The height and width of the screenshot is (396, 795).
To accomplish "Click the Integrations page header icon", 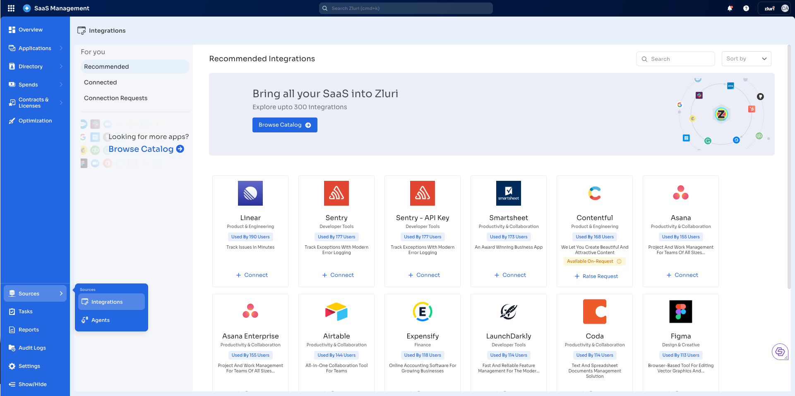I will pos(82,30).
